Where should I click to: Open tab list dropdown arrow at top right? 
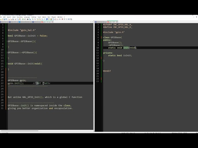point(196,17)
